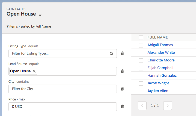The width and height of the screenshot is (196, 116).
Task: Click the Open House list title
Action: coord(21,14)
